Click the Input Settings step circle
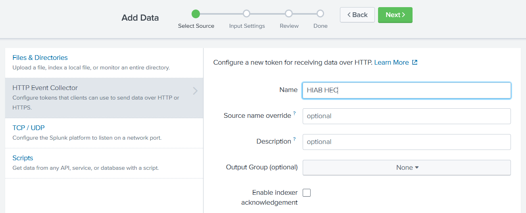 tap(247, 14)
